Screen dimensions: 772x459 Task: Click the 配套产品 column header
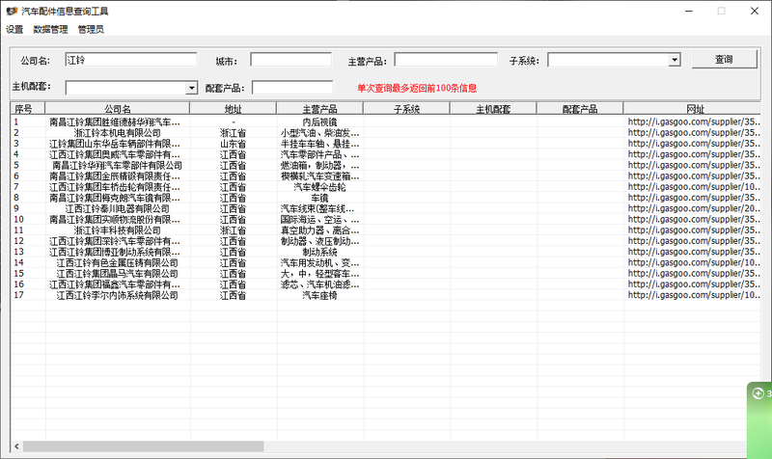click(580, 109)
